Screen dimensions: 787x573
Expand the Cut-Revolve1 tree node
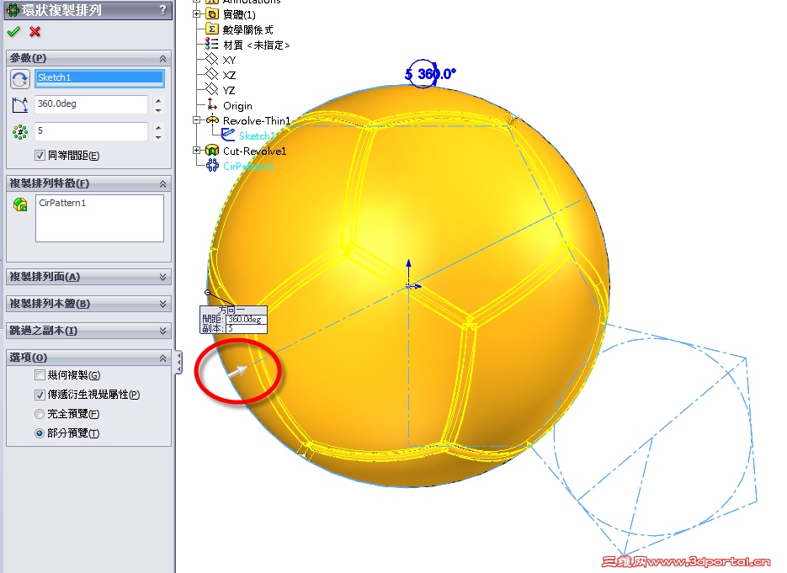pyautogui.click(x=197, y=150)
